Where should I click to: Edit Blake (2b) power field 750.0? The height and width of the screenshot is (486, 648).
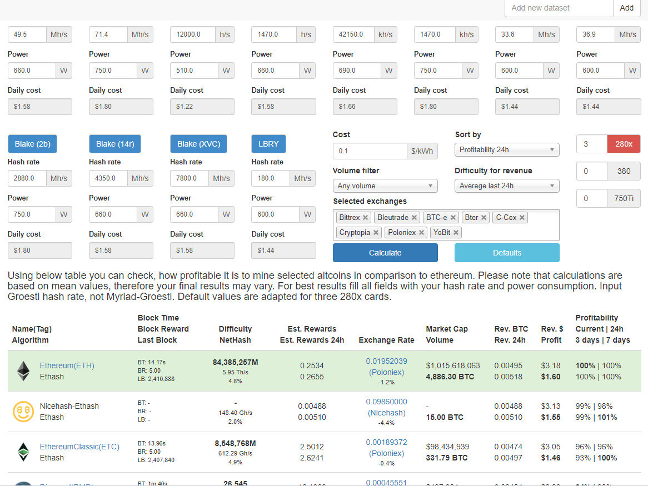(32, 214)
